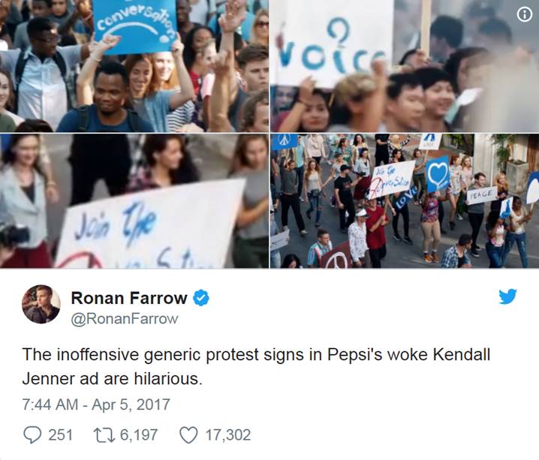Image resolution: width=539 pixels, height=460 pixels.
Task: Click the tweet text about Pepsi's ad
Action: [256, 366]
